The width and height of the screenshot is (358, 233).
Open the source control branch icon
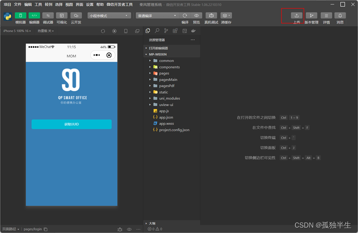coord(166,31)
